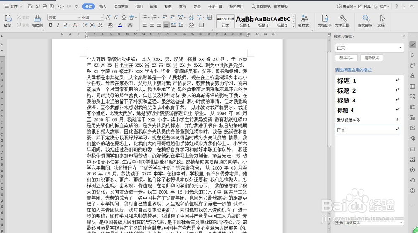Center align text icon
The image size is (418, 233).
[x=152, y=25]
